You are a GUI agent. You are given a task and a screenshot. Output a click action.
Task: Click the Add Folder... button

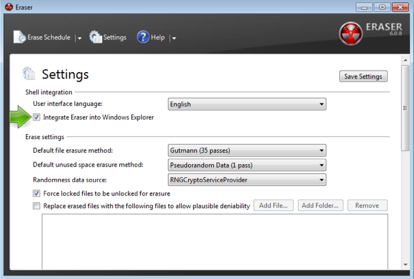click(321, 205)
